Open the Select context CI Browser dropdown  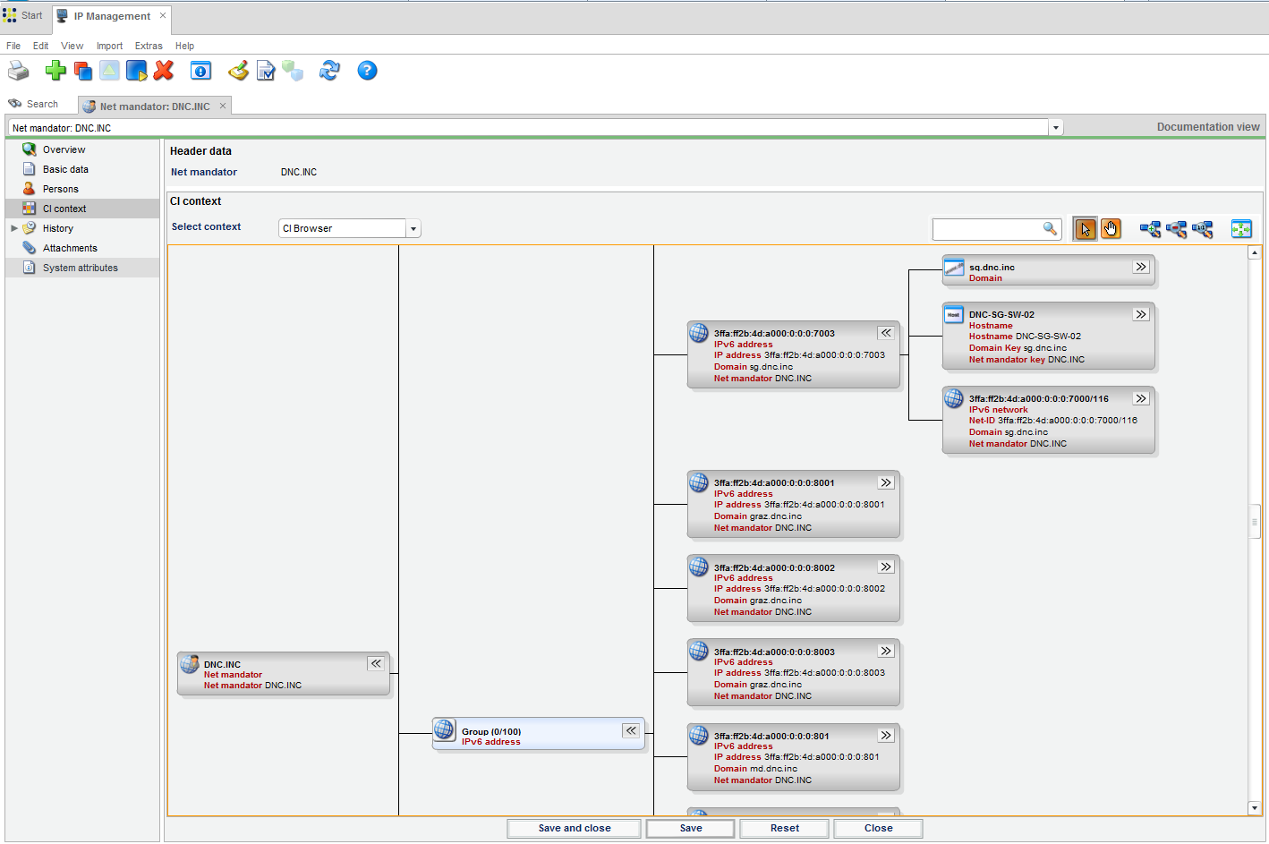point(413,229)
